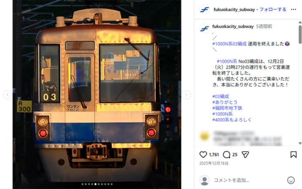Open comments via speech bubble icon
Screen dimensions: 302x189
click(227, 155)
